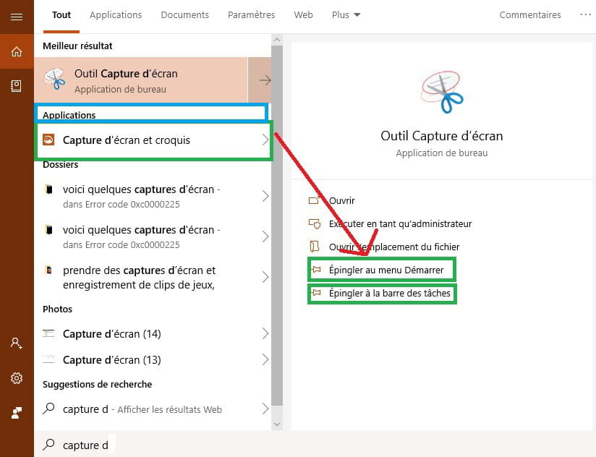
Task: Click the pin icon beside Épingler au menu Démarrer
Action: point(316,270)
